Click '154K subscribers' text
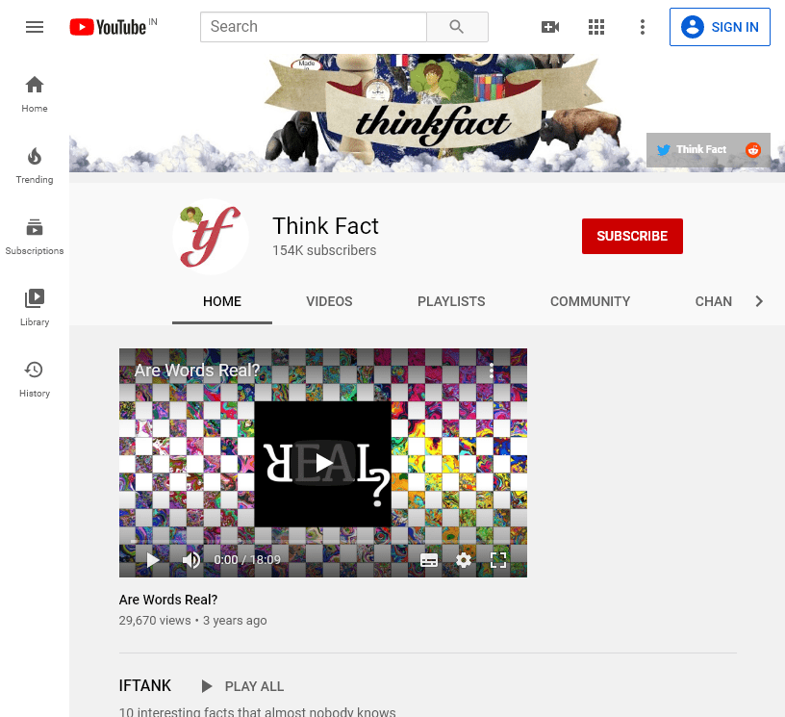Screen dimensions: 785x717 (x=324, y=250)
